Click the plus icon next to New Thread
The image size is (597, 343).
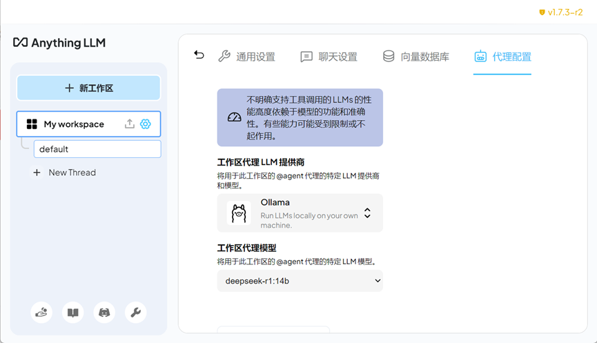[x=37, y=173]
